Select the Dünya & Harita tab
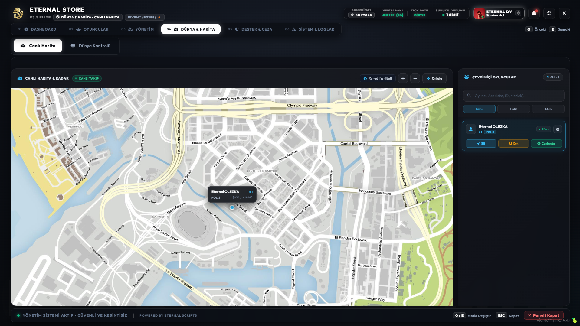The height and width of the screenshot is (326, 580). (191, 29)
